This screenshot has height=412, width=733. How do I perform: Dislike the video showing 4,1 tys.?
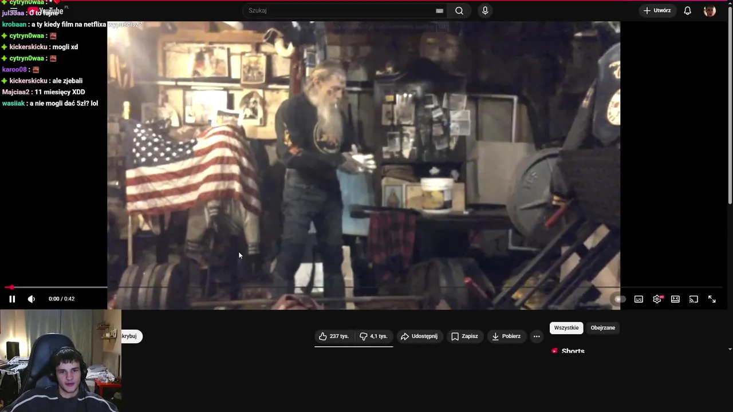[x=373, y=336]
